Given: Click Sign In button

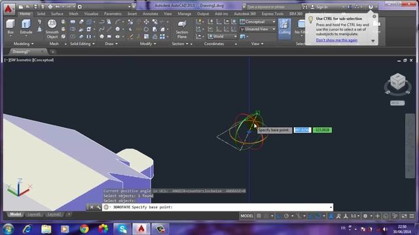Looking at the screenshot, I should pos(322,7).
